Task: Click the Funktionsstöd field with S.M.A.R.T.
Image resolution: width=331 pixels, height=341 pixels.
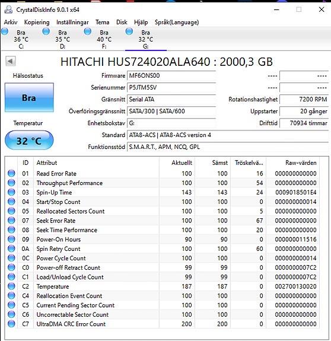Action: [x=228, y=147]
